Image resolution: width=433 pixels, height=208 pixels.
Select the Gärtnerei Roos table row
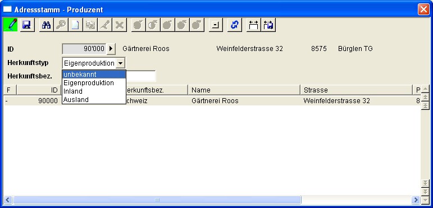click(x=212, y=101)
